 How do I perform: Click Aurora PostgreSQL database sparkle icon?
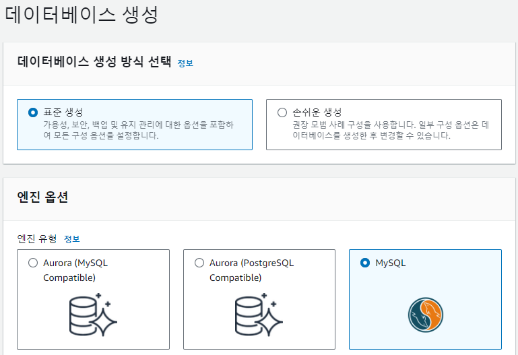click(x=259, y=315)
